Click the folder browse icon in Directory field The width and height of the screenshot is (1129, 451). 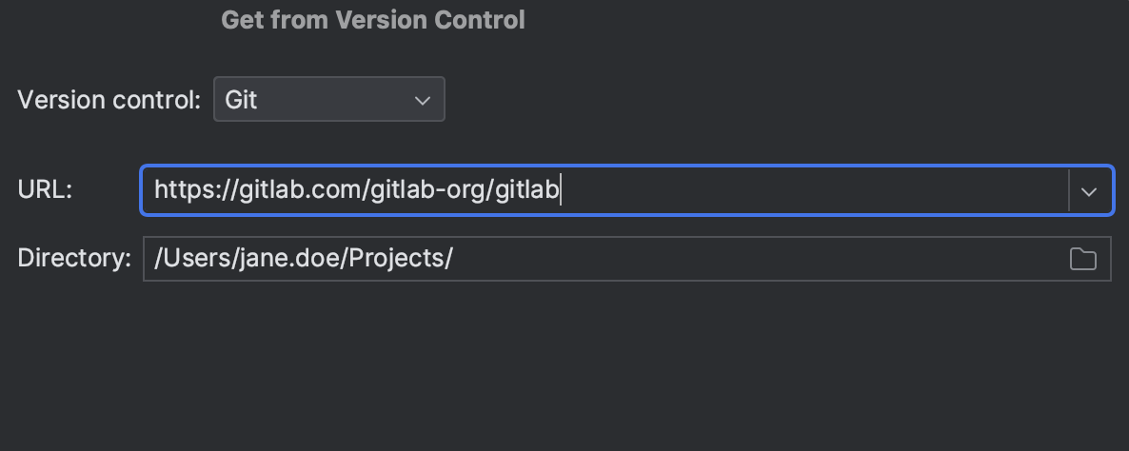coord(1082,259)
